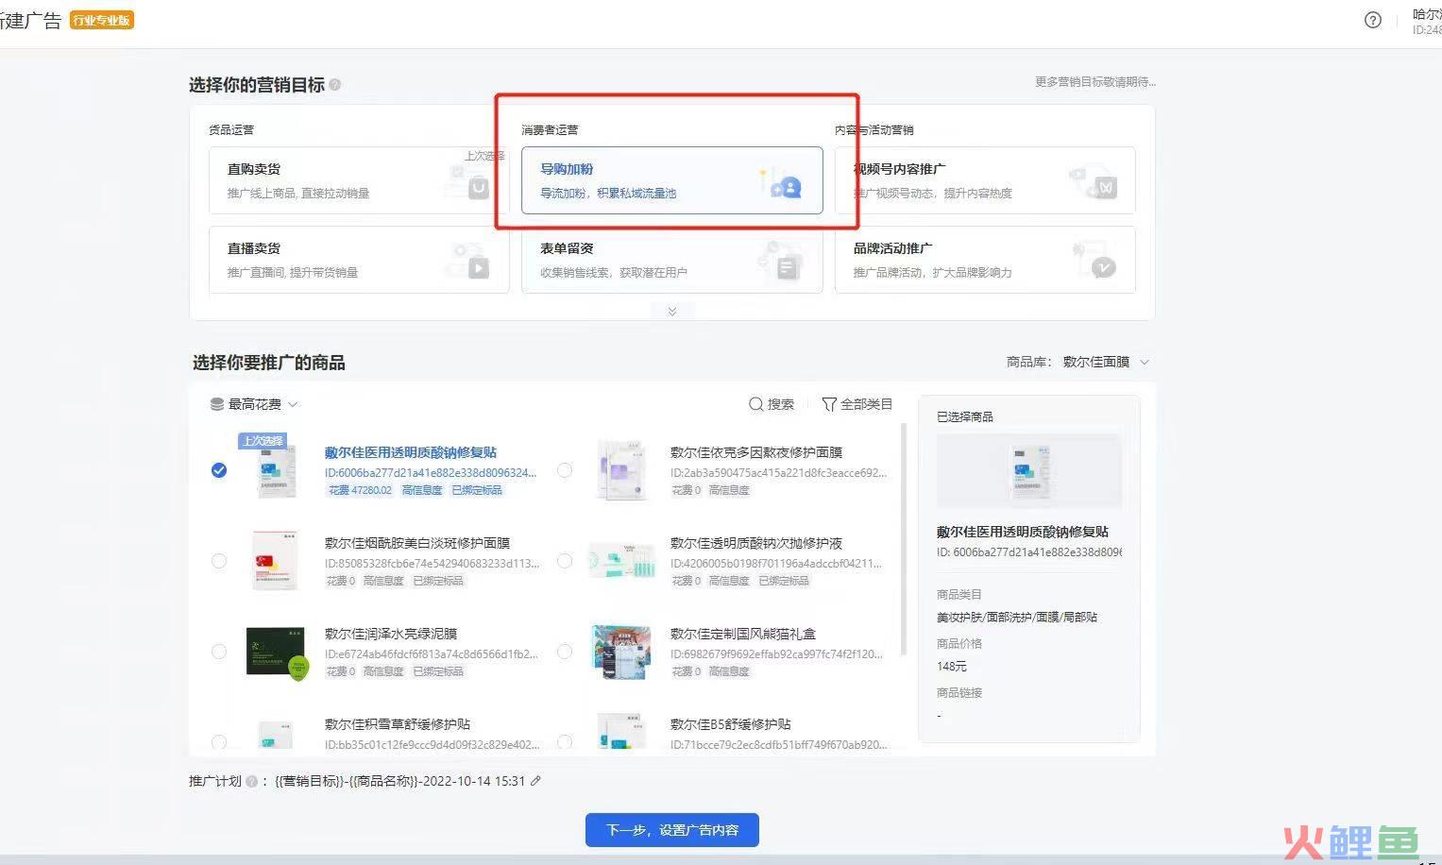Click thumbnail of 敷尔佳依克多因熬夜修护面膜

click(622, 470)
